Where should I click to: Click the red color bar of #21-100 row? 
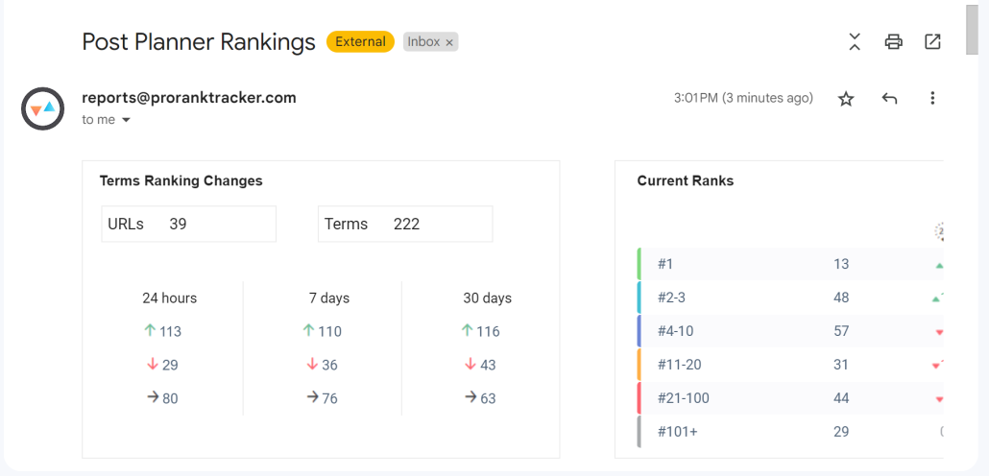639,398
